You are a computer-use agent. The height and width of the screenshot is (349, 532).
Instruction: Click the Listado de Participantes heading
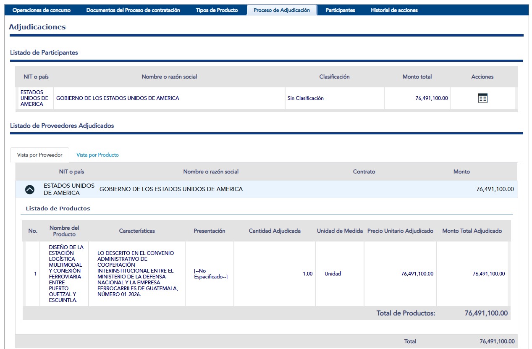coord(44,52)
